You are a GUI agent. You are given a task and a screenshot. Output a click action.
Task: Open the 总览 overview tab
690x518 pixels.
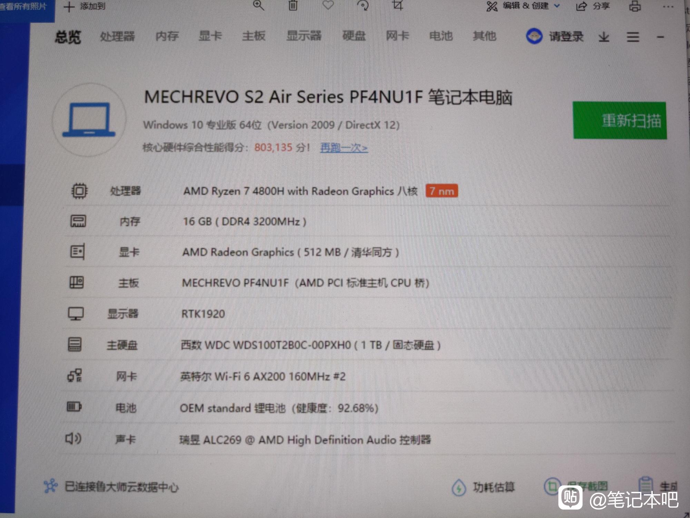point(68,37)
